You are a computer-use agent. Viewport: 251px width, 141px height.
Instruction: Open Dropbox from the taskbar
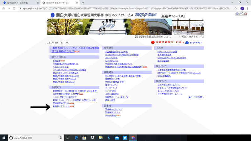[93, 138]
